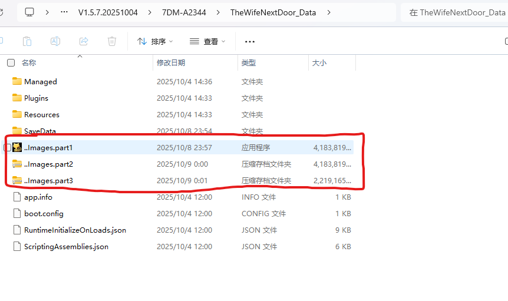508x301 pixels.
Task: Click the Delete trash can icon
Action: (x=112, y=41)
